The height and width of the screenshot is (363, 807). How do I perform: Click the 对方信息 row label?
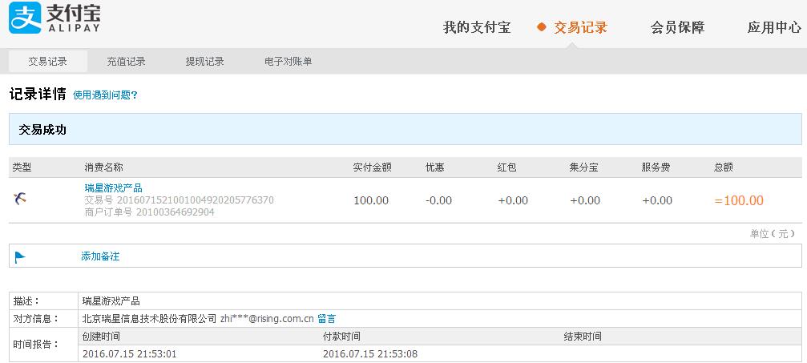36,319
